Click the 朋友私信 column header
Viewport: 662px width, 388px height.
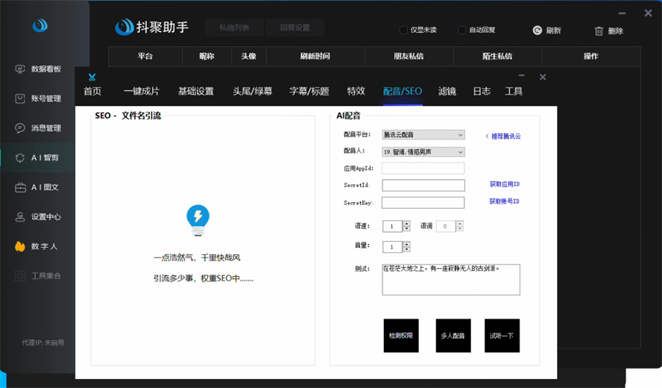409,56
